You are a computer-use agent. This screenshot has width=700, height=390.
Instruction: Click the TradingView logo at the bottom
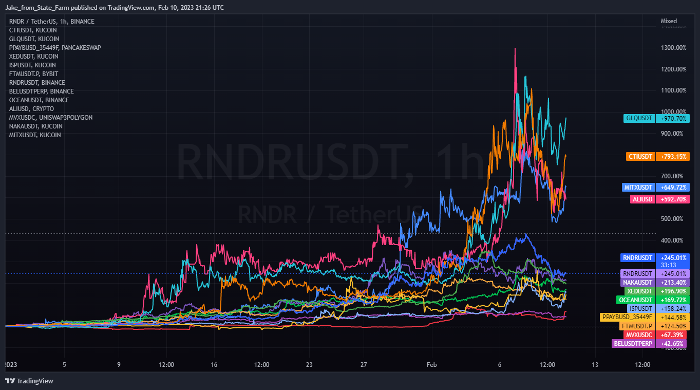tap(29, 381)
